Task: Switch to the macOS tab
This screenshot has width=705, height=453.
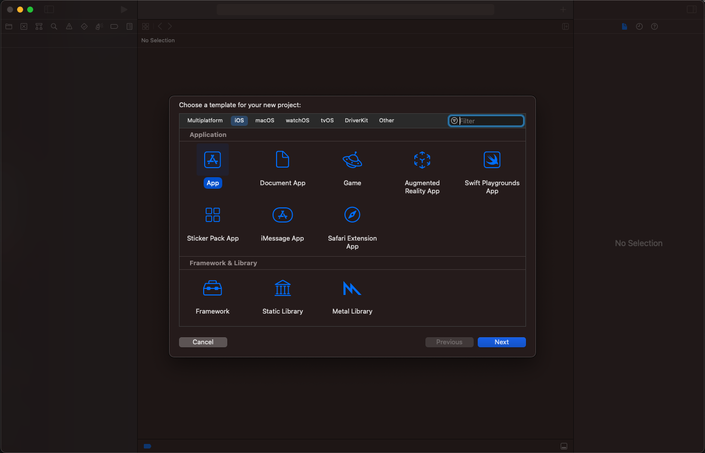Action: [x=265, y=121]
